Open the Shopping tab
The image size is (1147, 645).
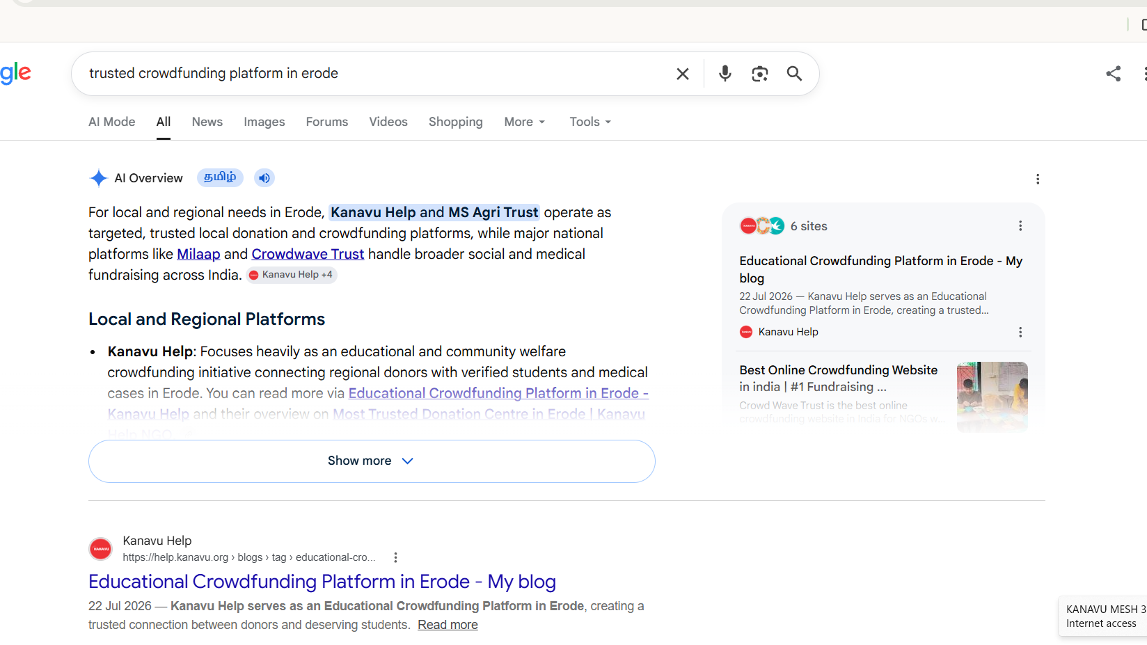tap(456, 122)
